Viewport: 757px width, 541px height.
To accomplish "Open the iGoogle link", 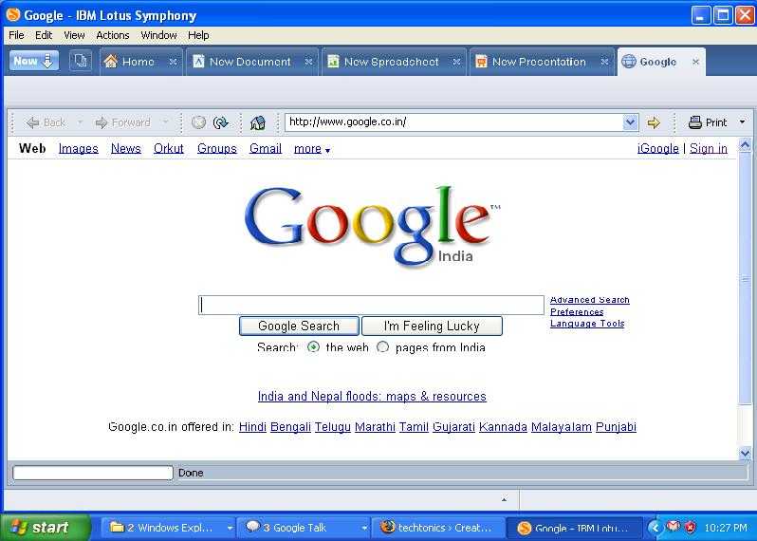I will click(x=658, y=149).
